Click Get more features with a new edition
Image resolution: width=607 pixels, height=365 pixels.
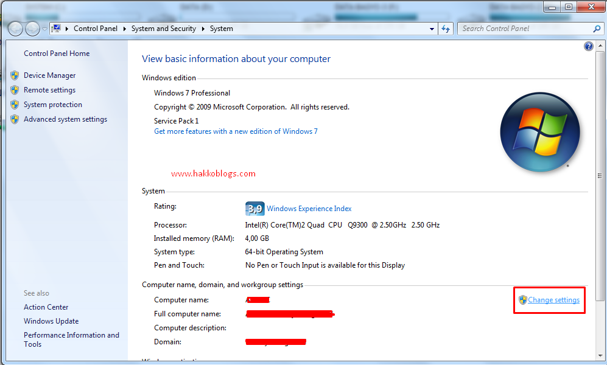(x=236, y=131)
